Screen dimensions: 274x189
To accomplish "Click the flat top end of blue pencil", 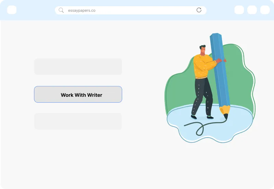I will 216,35.
